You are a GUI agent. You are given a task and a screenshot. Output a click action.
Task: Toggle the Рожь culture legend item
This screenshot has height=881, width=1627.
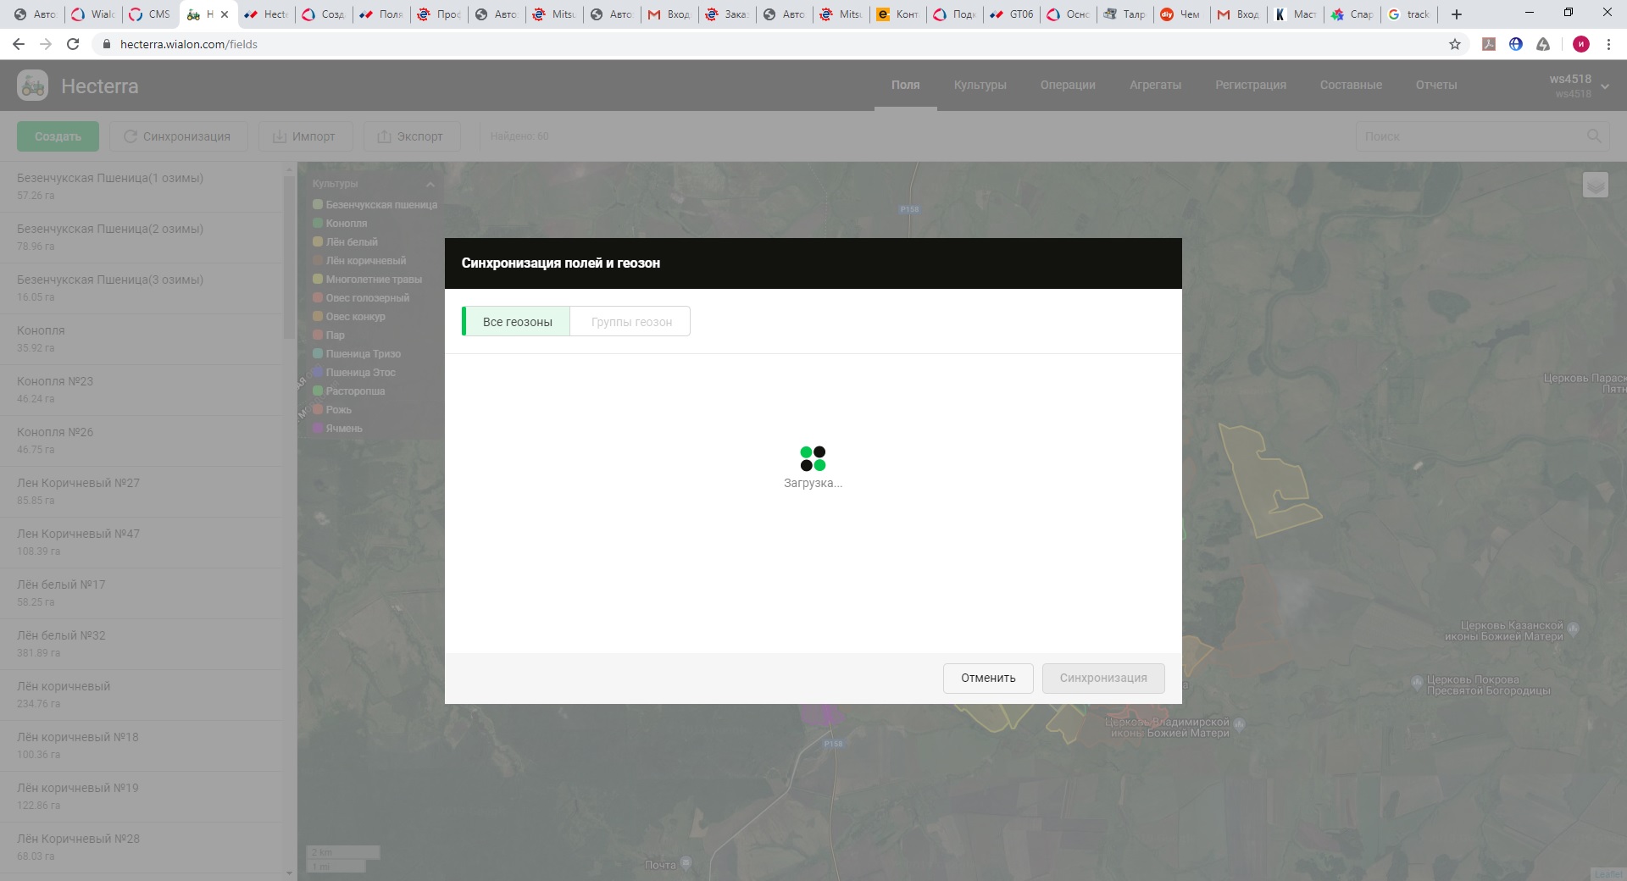[338, 410]
